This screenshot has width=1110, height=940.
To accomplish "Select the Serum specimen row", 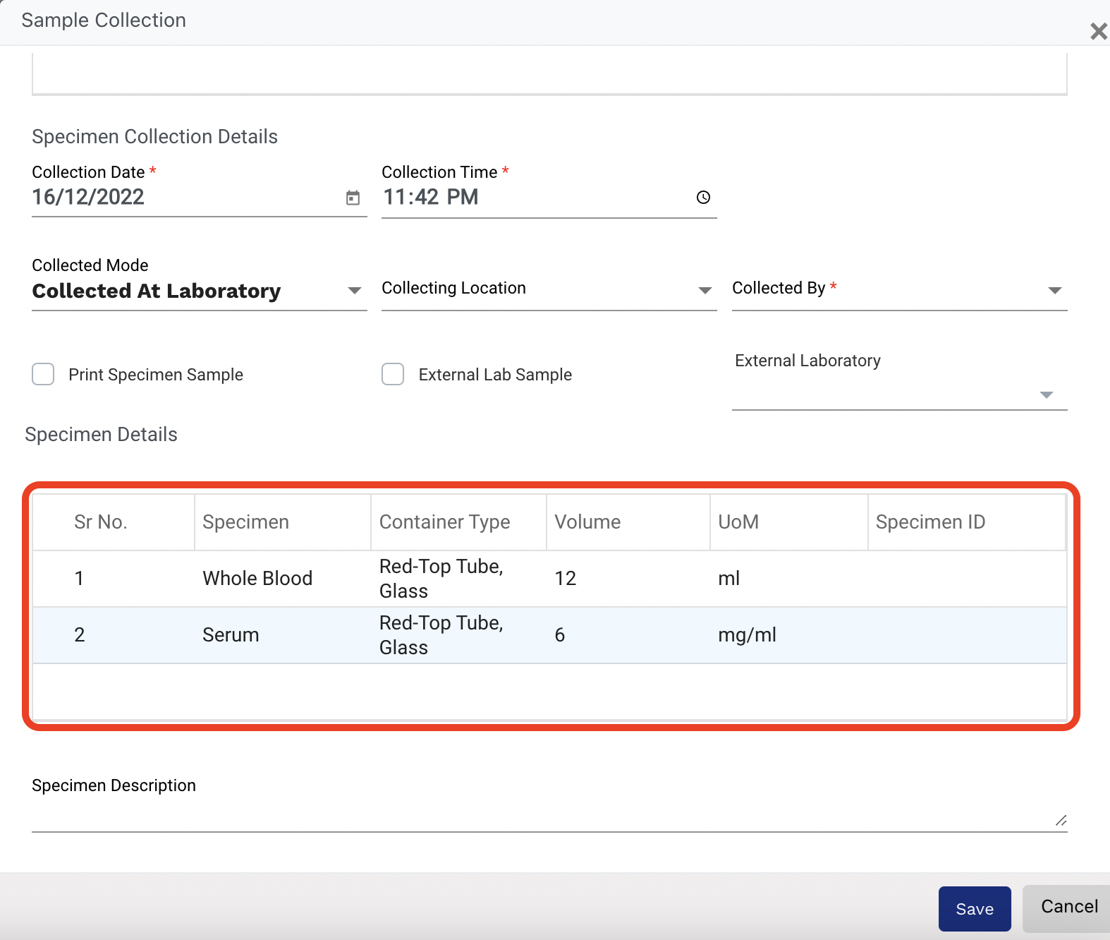I will coord(231,635).
